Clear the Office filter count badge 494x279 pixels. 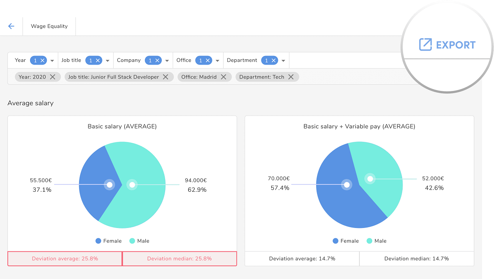(x=208, y=60)
